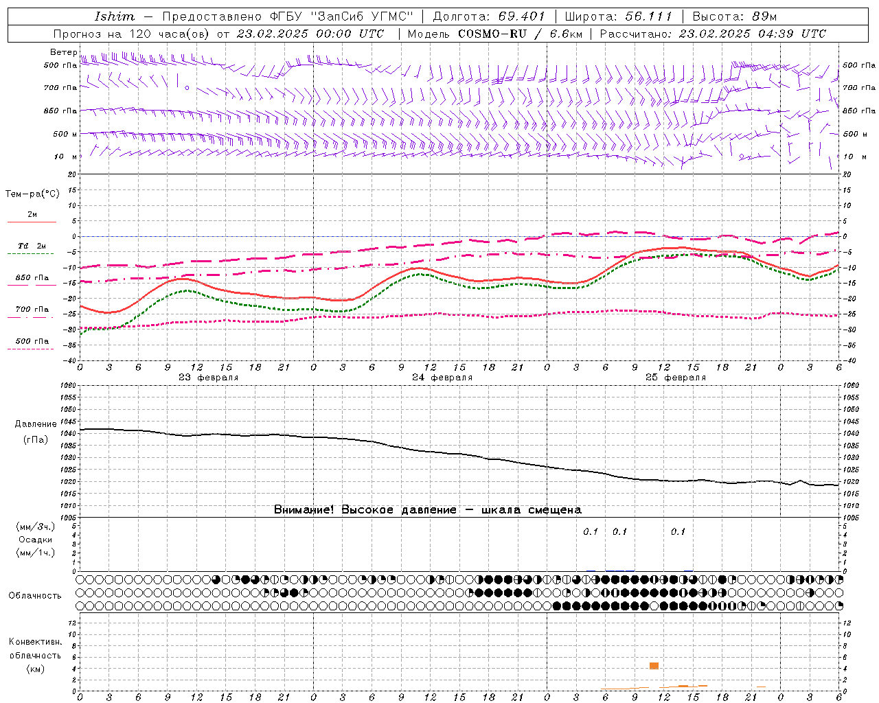Viewport: 879px width, 703px height.
Task: Click the "Высота: 89м" header text
Action: pos(735,16)
